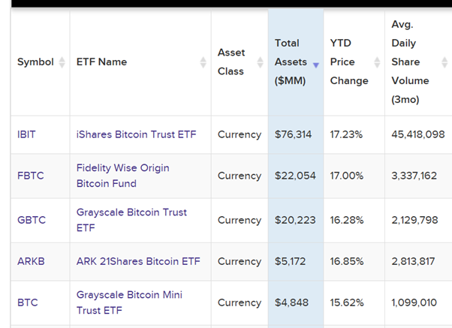Open Grayscale Bitcoin Mini Trust ETF

tap(129, 302)
